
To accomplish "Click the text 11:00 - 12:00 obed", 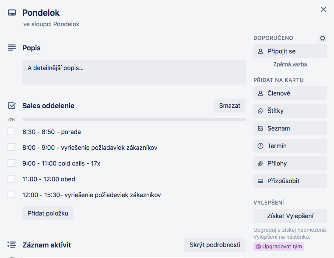I will click(x=49, y=179).
